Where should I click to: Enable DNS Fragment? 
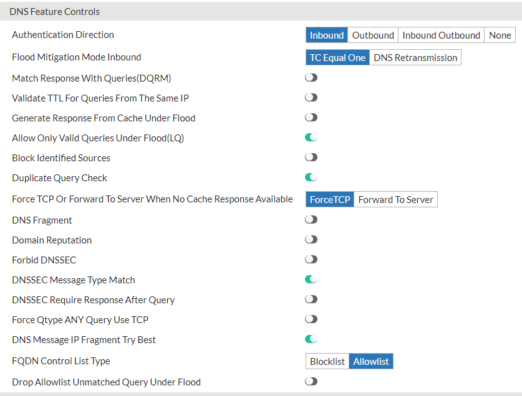click(311, 219)
